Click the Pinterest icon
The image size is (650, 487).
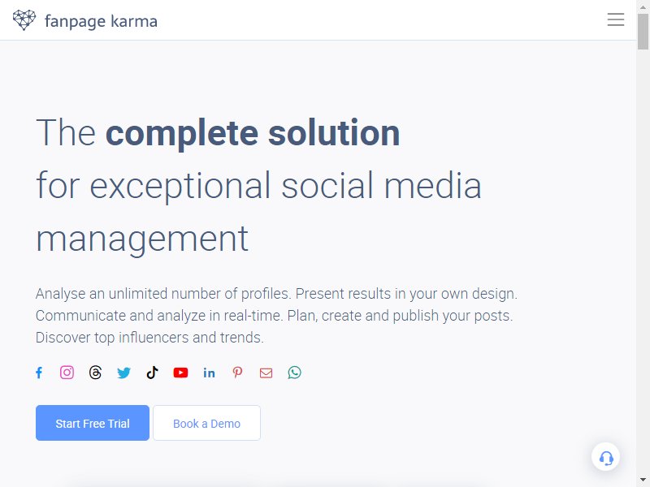[x=237, y=373]
